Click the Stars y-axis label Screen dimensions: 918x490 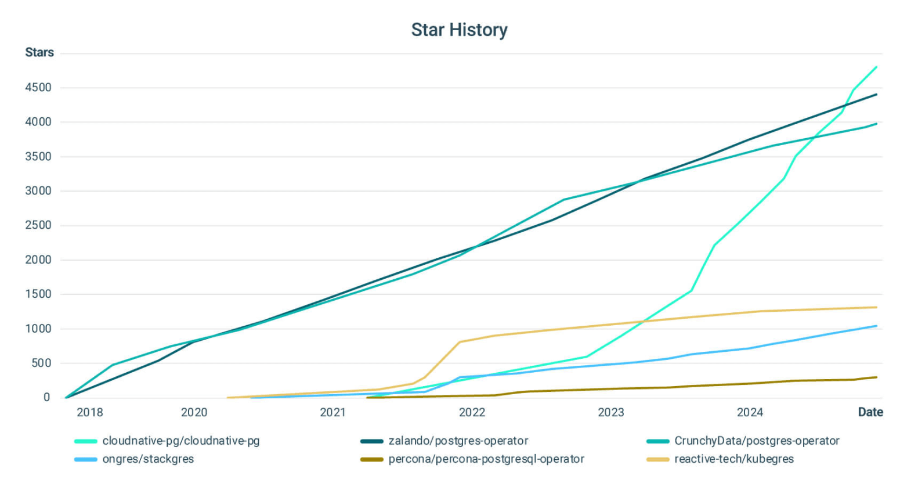(39, 53)
